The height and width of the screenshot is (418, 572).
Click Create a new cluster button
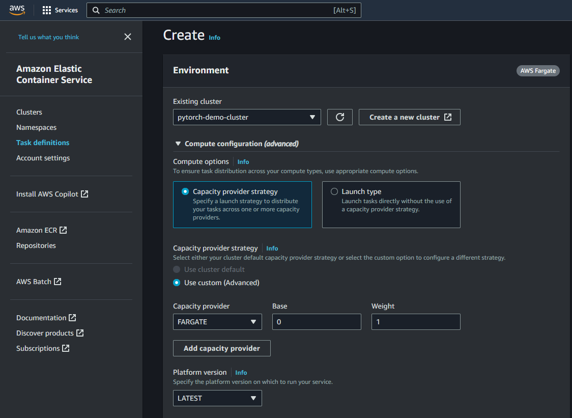(x=409, y=117)
